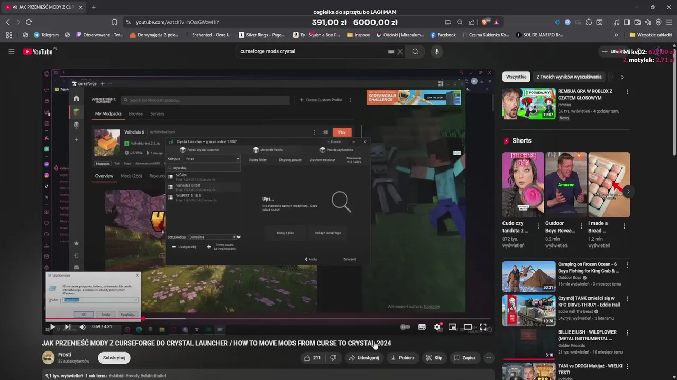Open the Facebook bookmark
The height and width of the screenshot is (380, 677).
pyautogui.click(x=443, y=35)
